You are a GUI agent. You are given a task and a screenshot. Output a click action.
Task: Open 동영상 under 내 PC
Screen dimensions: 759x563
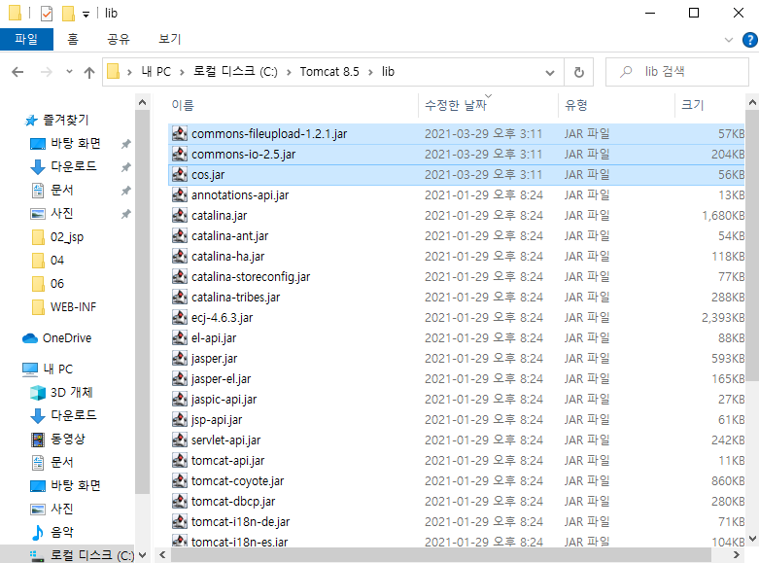(x=68, y=439)
